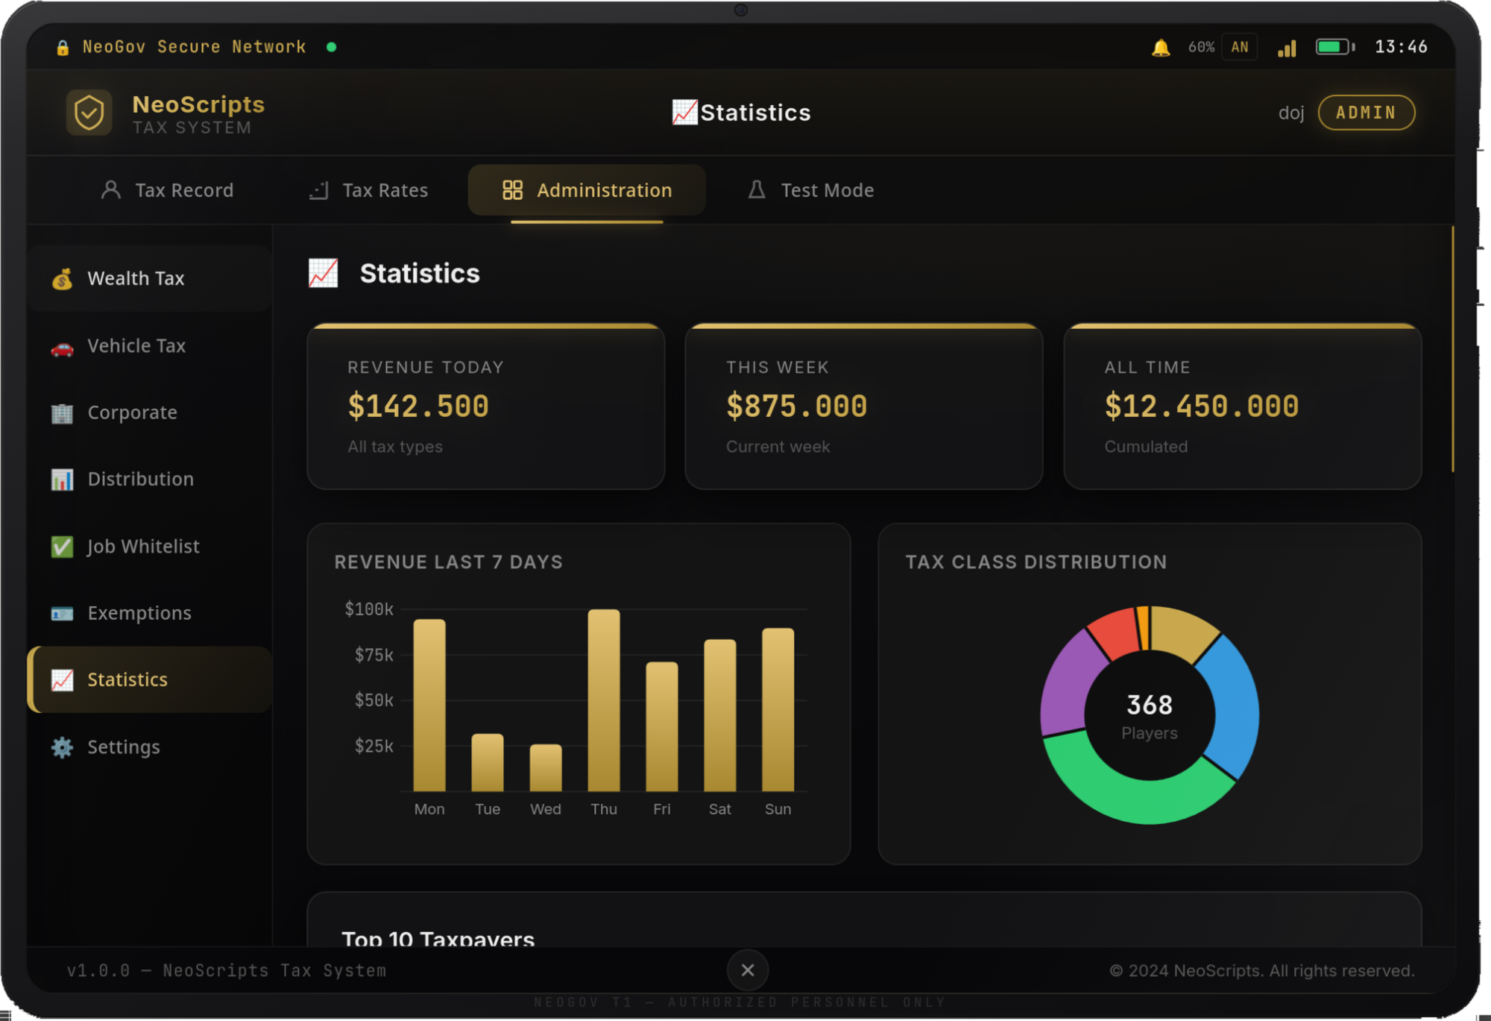Click the All Time revenue card
The image size is (1491, 1021).
[1243, 407]
